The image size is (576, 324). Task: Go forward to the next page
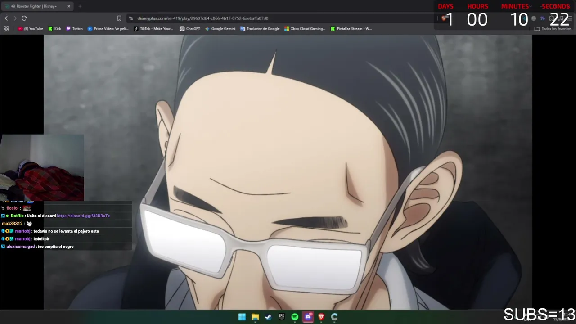[15, 18]
